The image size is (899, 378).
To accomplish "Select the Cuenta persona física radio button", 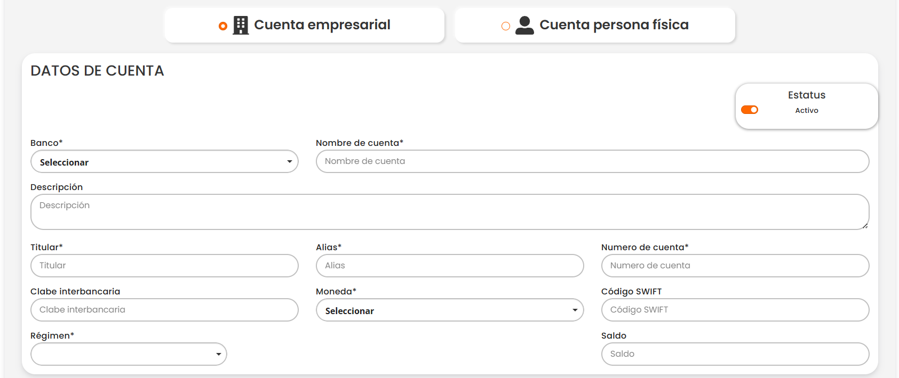I will (x=506, y=26).
